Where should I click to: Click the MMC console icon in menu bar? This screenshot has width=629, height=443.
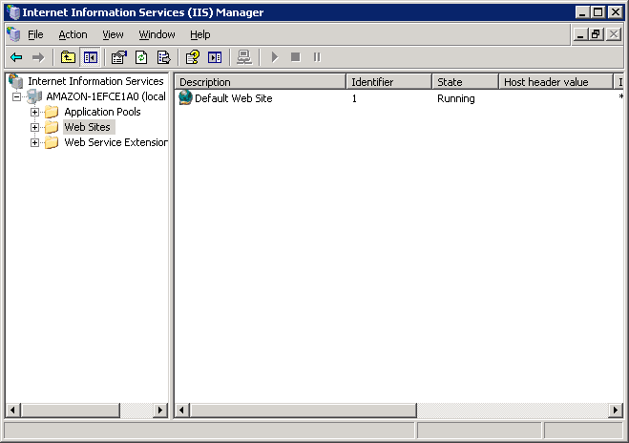tap(13, 34)
